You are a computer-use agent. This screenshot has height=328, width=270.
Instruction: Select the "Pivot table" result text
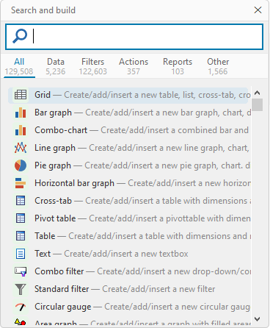pyautogui.click(x=55, y=218)
